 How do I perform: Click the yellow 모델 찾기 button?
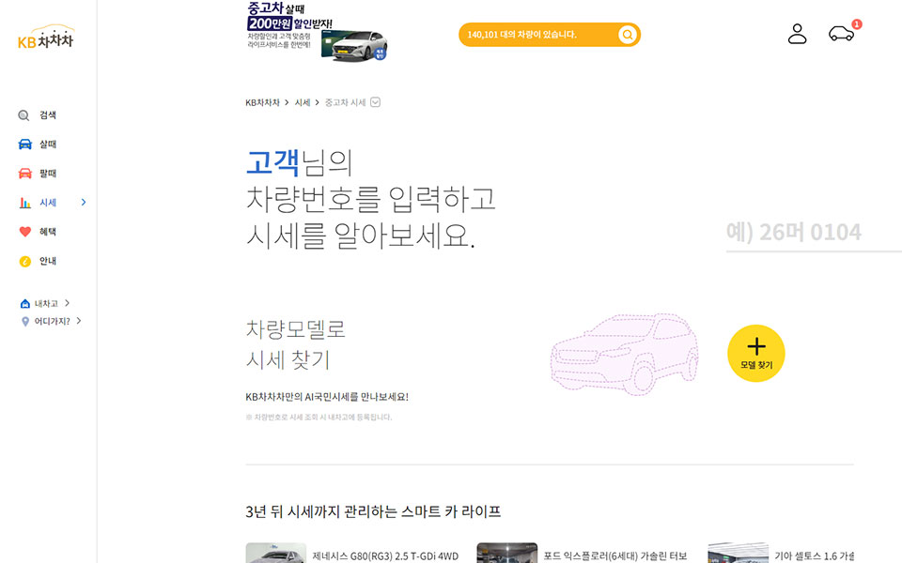click(x=755, y=354)
